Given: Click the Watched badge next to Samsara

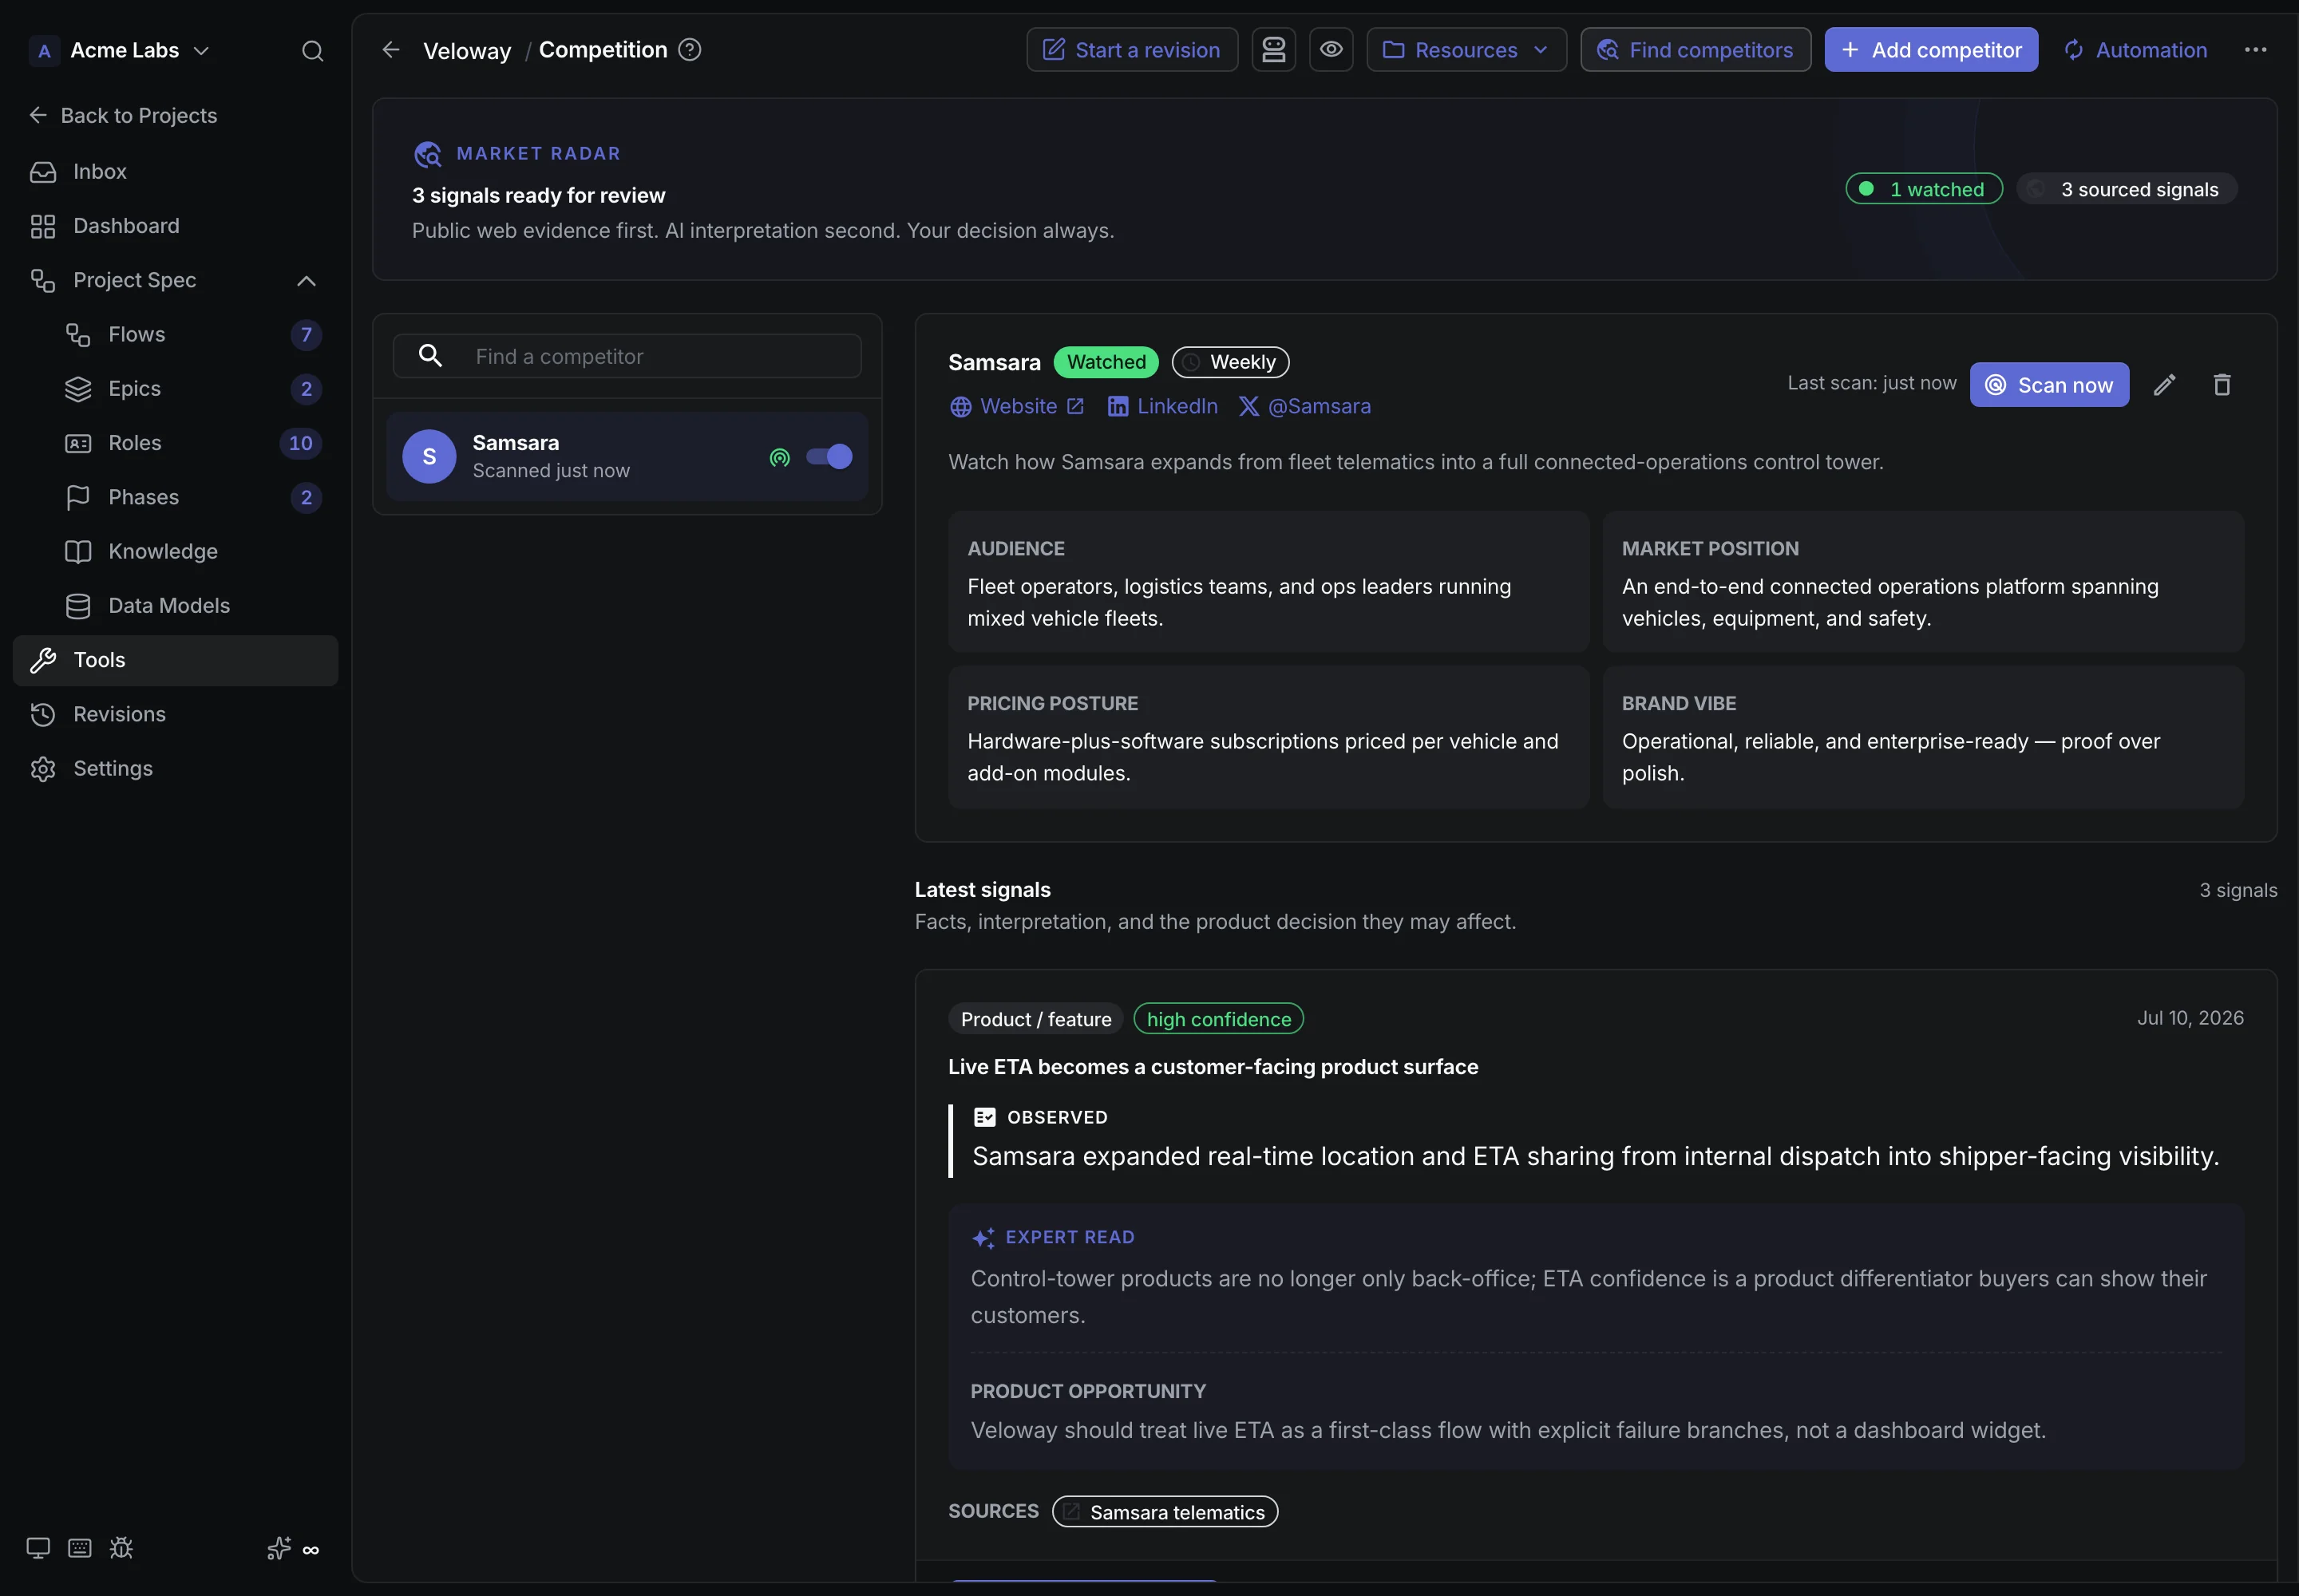Looking at the screenshot, I should pyautogui.click(x=1106, y=362).
